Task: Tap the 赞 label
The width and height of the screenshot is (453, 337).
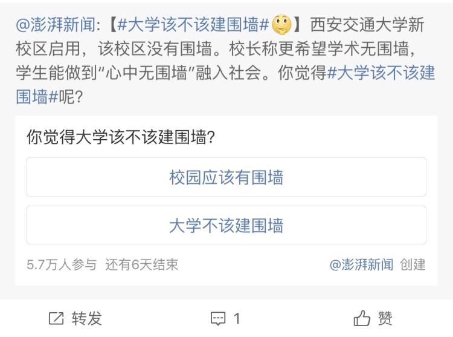Action: (x=385, y=318)
